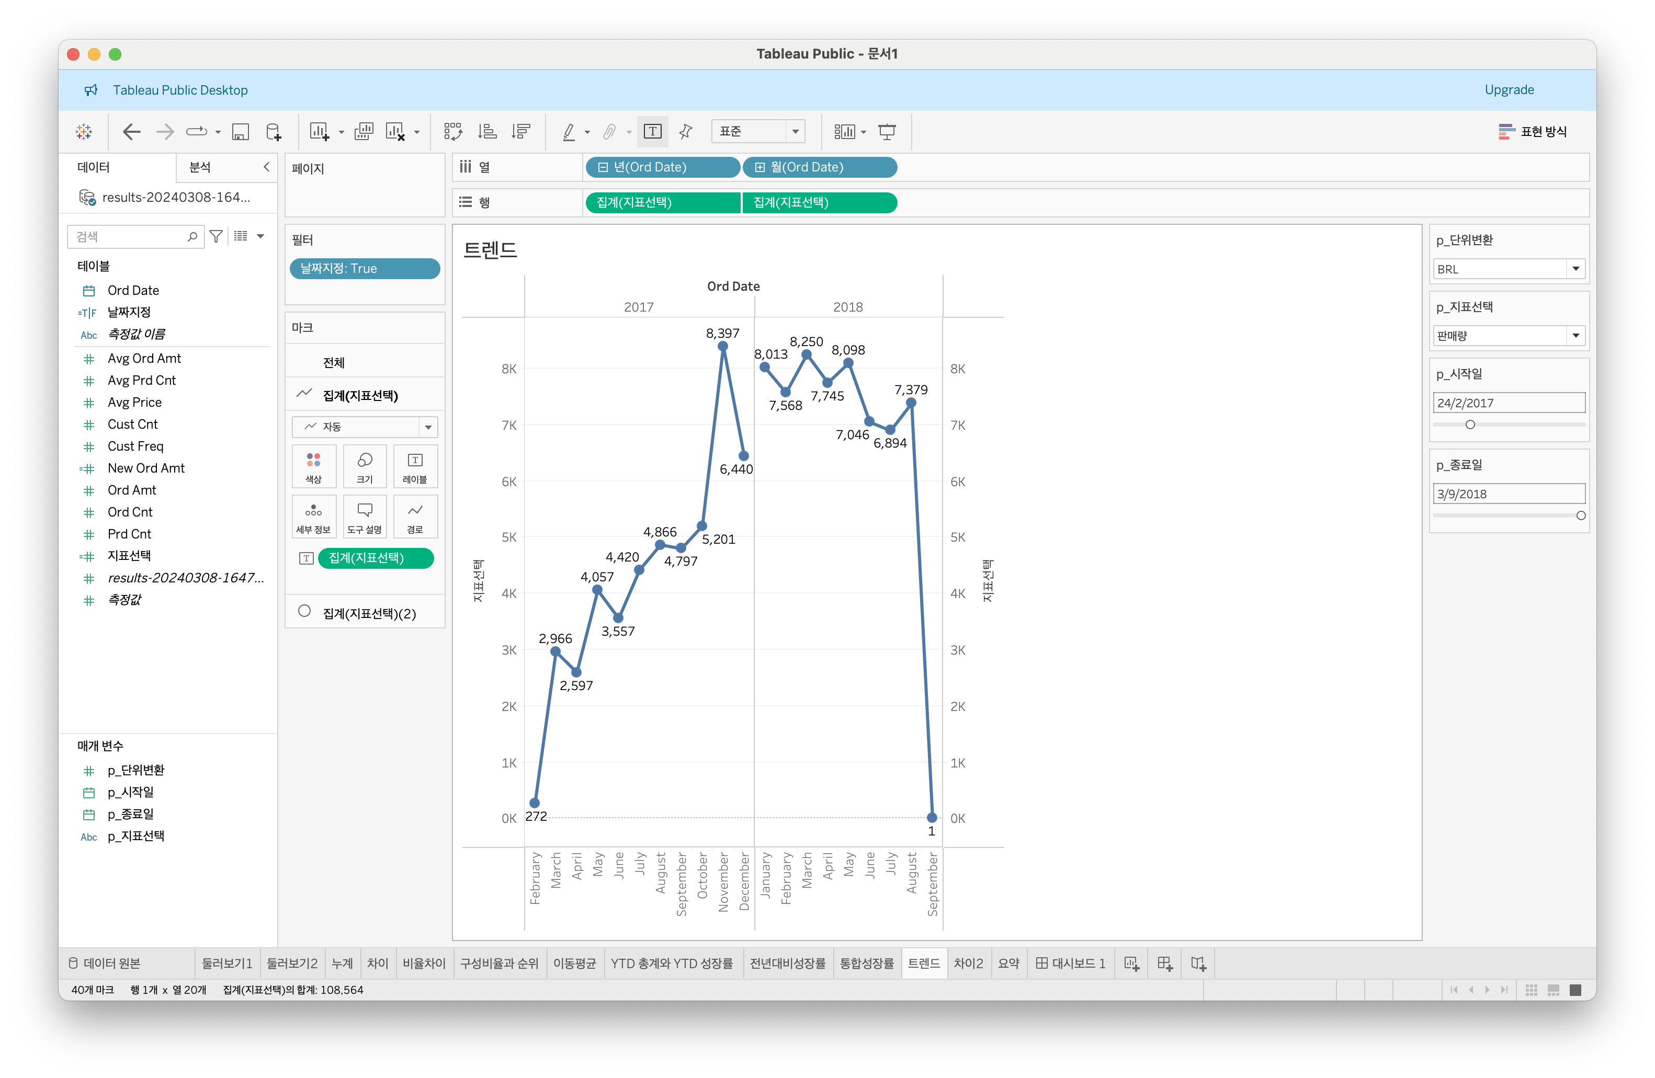Click the Tooltip (도구 설명) marks button
The image size is (1655, 1078).
point(365,517)
